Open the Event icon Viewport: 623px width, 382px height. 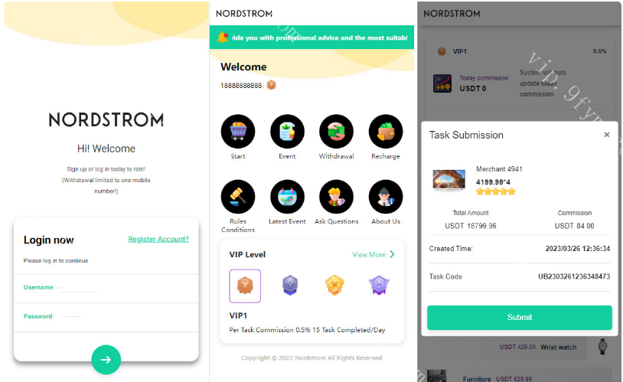(287, 132)
